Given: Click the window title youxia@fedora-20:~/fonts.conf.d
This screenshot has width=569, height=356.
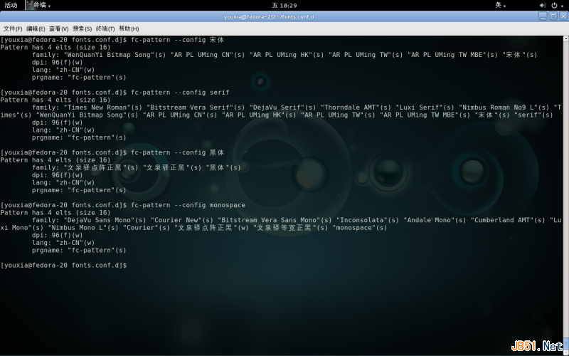Looking at the screenshot, I should (x=269, y=16).
